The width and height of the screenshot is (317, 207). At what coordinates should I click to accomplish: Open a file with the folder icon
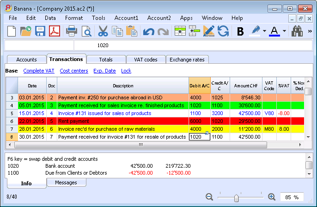pos(26,31)
